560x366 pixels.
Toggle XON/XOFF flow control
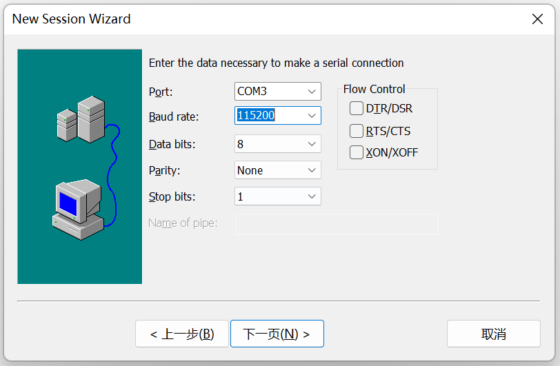click(x=357, y=153)
